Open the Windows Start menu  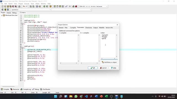click(56, 97)
